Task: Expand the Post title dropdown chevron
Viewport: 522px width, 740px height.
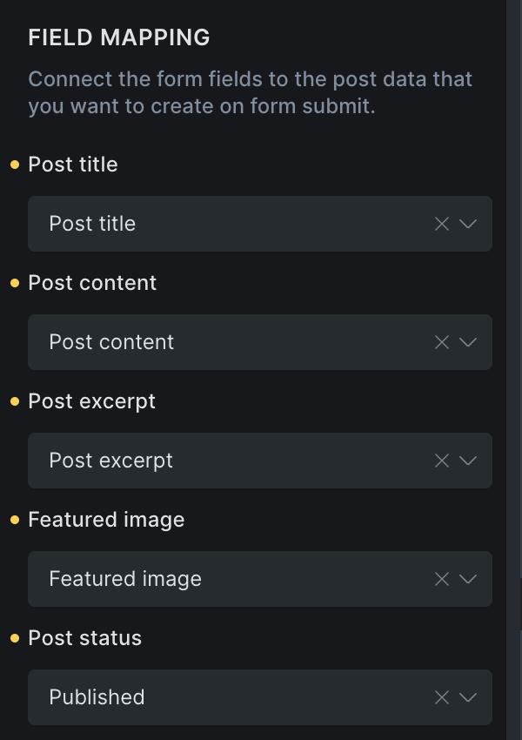Action: (468, 224)
